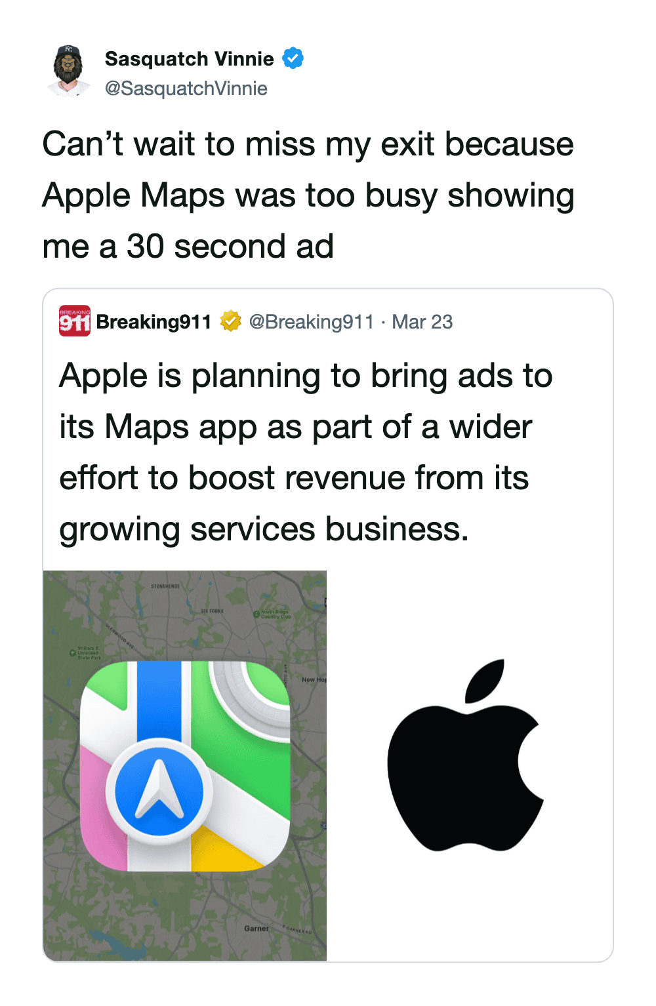
Task: Click the blue verified badge beside Sasquatch Vinnie
Action: point(293,58)
